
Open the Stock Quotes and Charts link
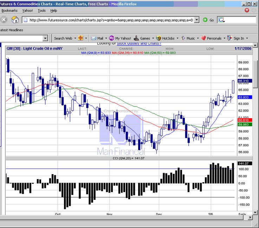coord(139,43)
